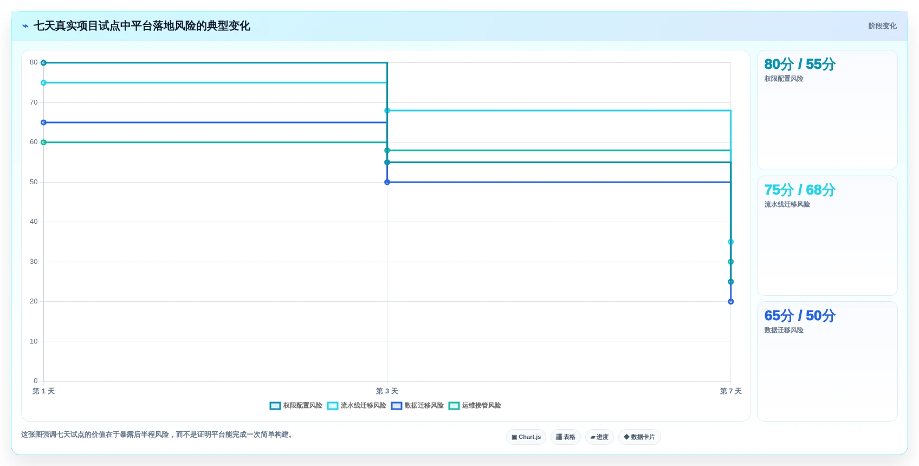Hide the 权限配置风险 series via legend label
The image size is (919, 466).
pos(303,405)
